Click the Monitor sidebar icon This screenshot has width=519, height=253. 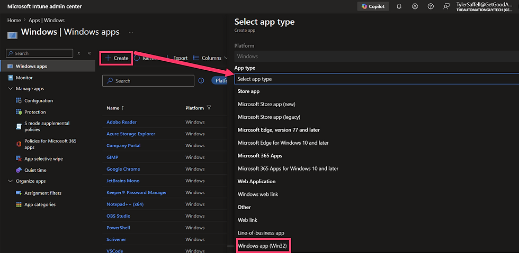click(10, 78)
